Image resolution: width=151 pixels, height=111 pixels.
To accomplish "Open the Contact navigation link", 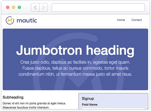I will point(137,20).
